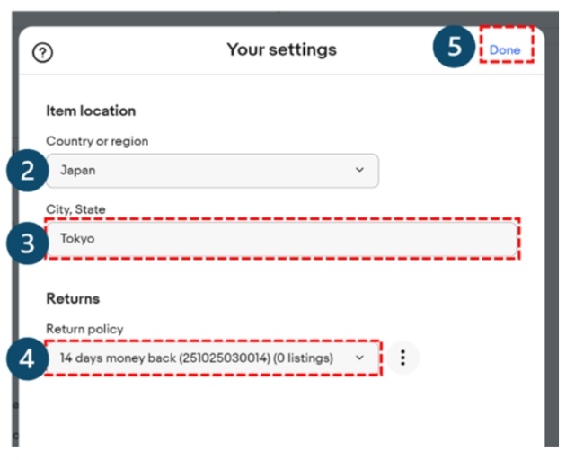
Task: Open the Country or region dropdown showing Japan
Action: tap(212, 171)
